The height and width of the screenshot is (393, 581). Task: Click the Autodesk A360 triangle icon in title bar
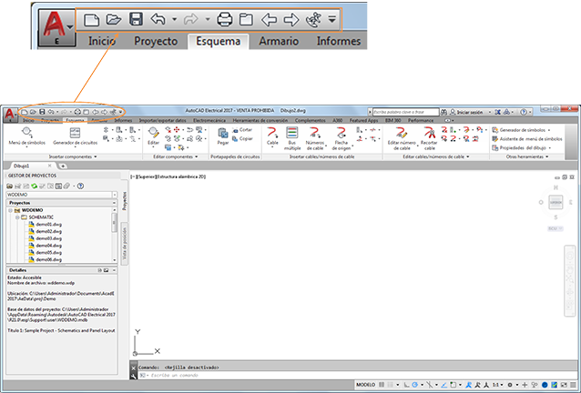(x=506, y=112)
